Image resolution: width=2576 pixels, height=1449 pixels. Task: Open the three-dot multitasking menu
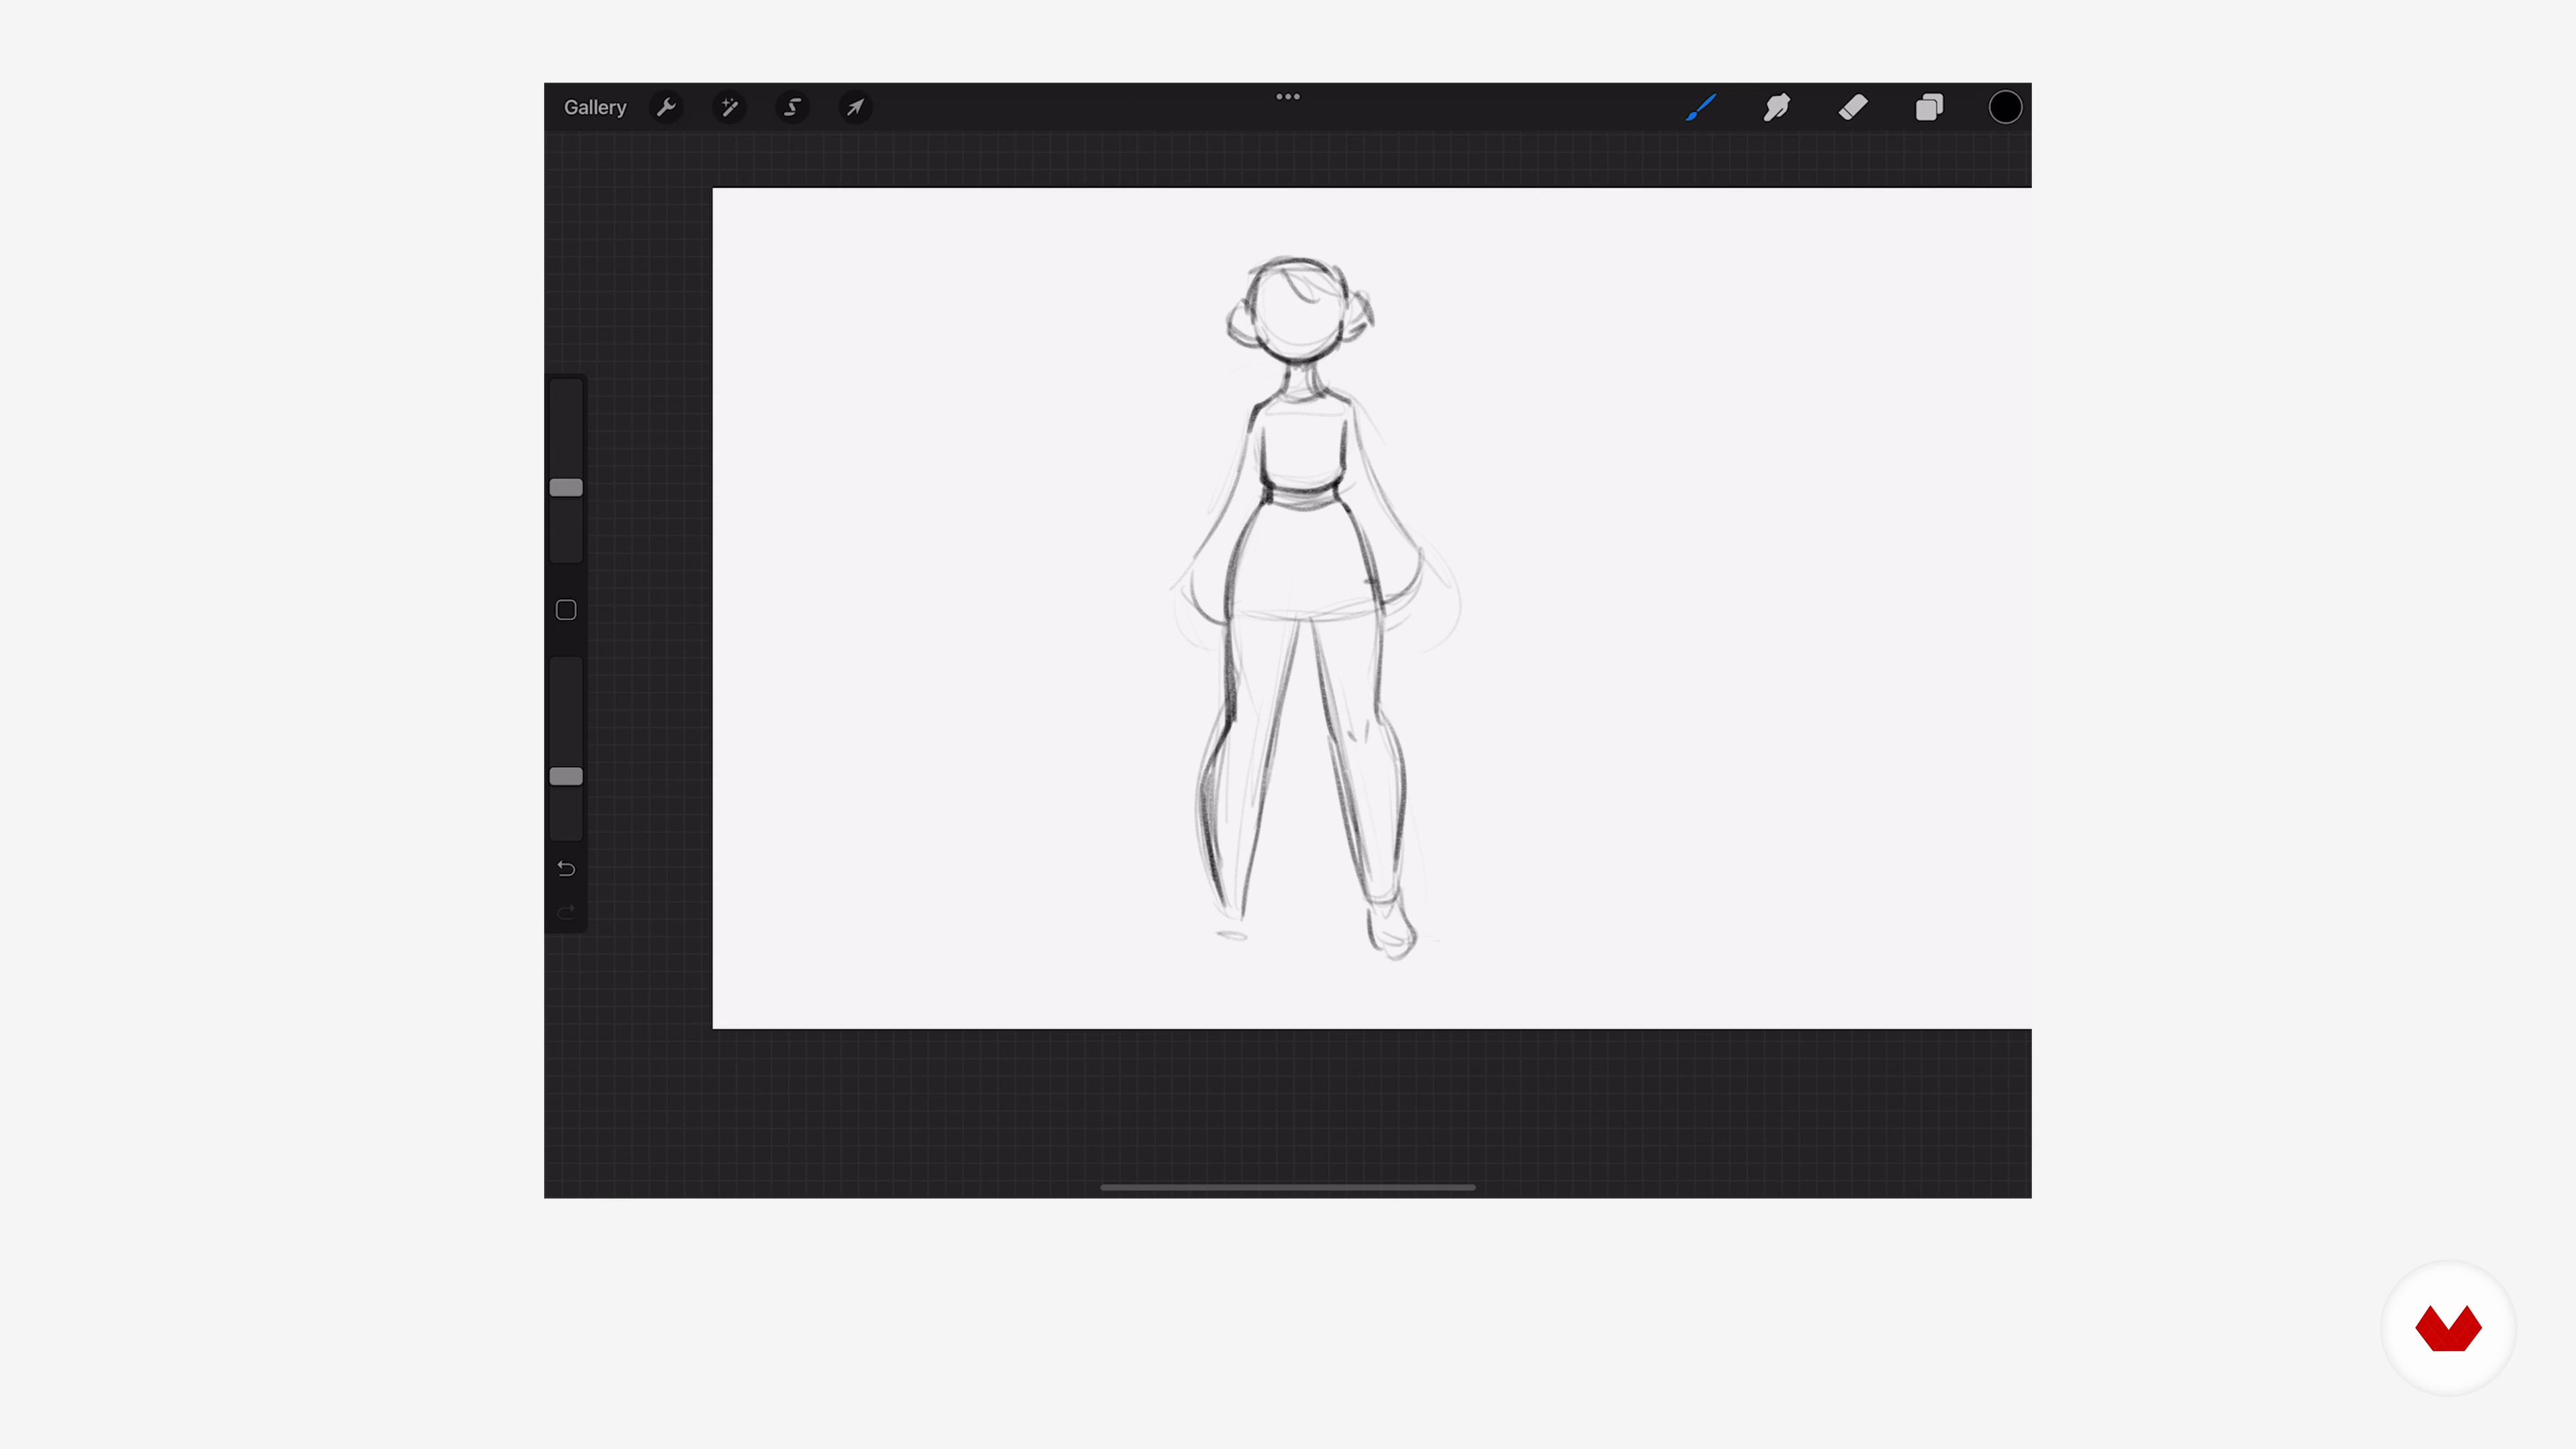pos(1288,97)
